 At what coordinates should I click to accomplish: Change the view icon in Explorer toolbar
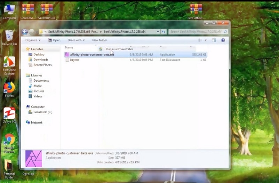click(200, 40)
